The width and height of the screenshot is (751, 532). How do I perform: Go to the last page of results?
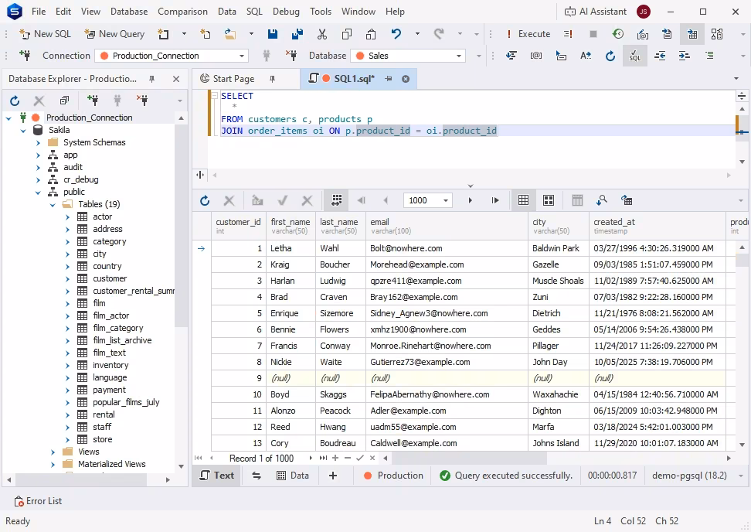(495, 200)
